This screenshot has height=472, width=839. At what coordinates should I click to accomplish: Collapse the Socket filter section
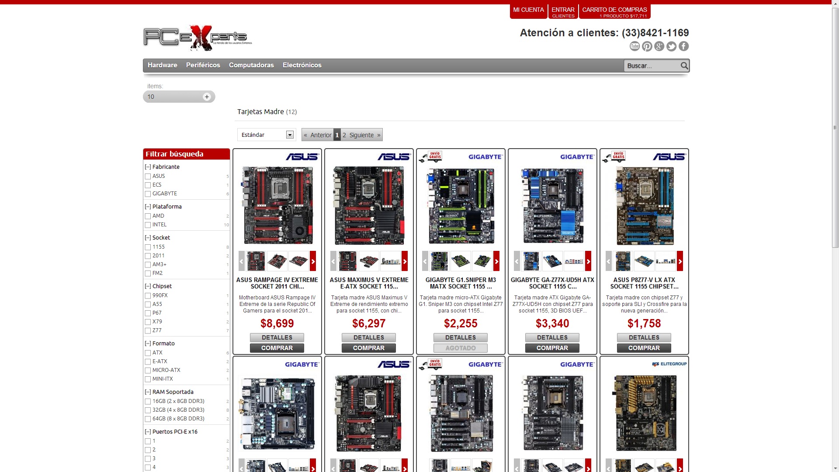point(148,238)
